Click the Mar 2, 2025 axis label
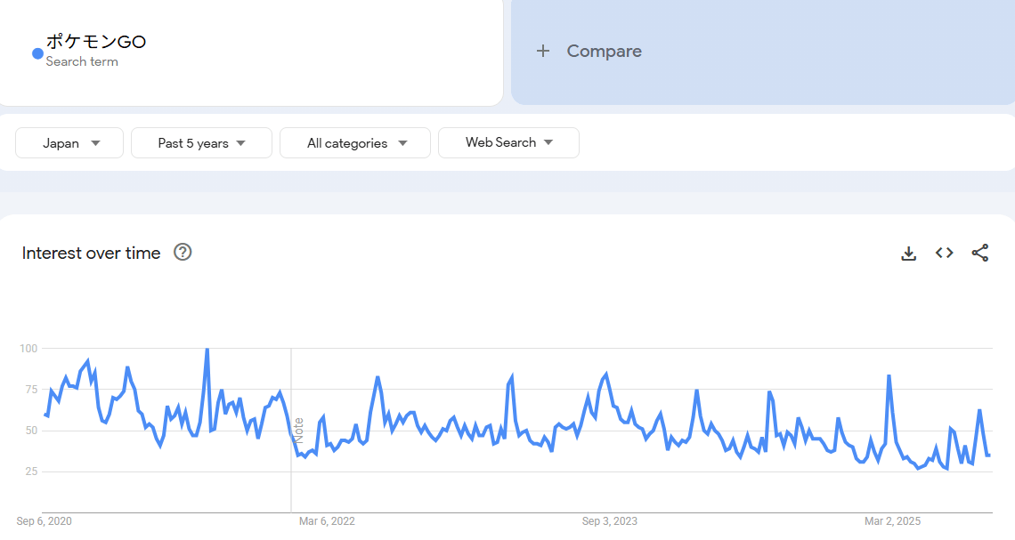The image size is (1015, 540). [x=893, y=521]
